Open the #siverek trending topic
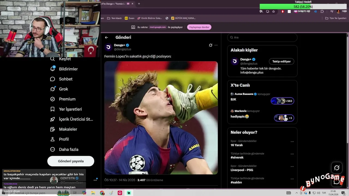349x196 pixels. [x=237, y=158]
